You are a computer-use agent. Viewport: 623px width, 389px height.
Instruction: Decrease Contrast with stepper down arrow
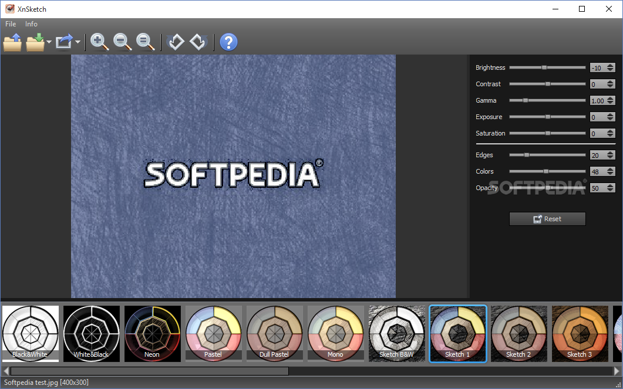611,86
